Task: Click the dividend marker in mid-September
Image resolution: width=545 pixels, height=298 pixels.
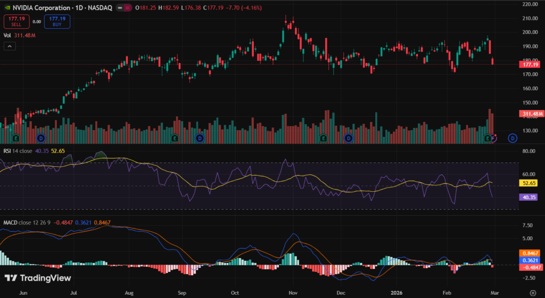Action: tap(200, 138)
